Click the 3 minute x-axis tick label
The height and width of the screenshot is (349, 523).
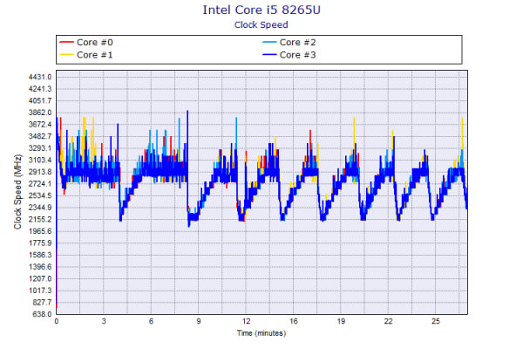104,321
